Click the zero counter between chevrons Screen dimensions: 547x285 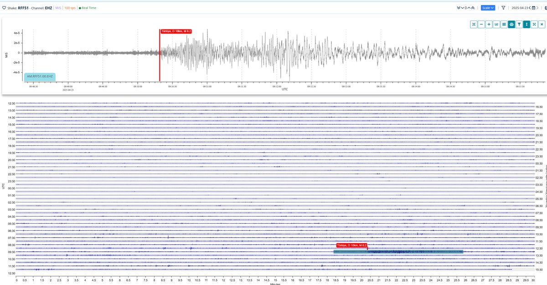[x=466, y=8]
